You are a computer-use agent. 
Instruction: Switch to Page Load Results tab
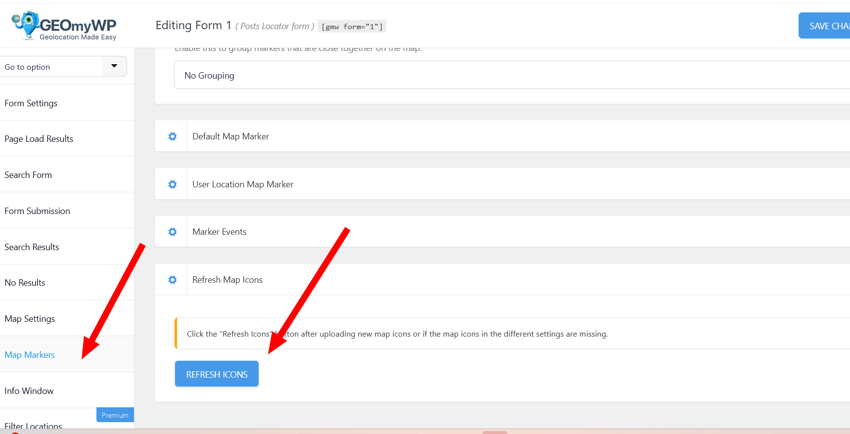[39, 139]
